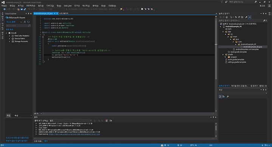Switch to Error List tab at bottom
Screen dimensions: 272x147
point(38,141)
